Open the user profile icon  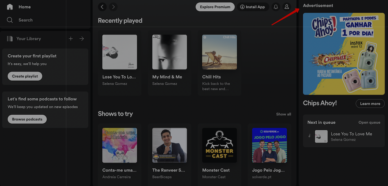point(287,7)
